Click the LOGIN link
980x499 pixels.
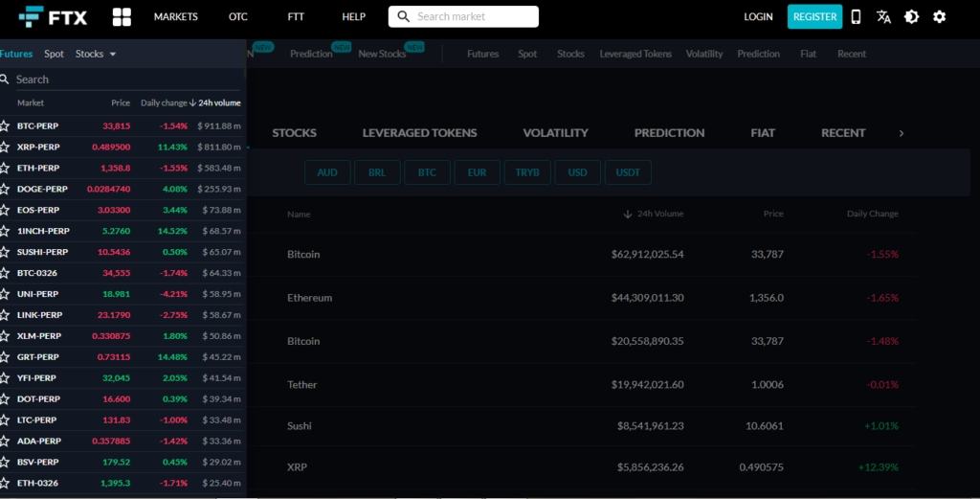point(758,17)
